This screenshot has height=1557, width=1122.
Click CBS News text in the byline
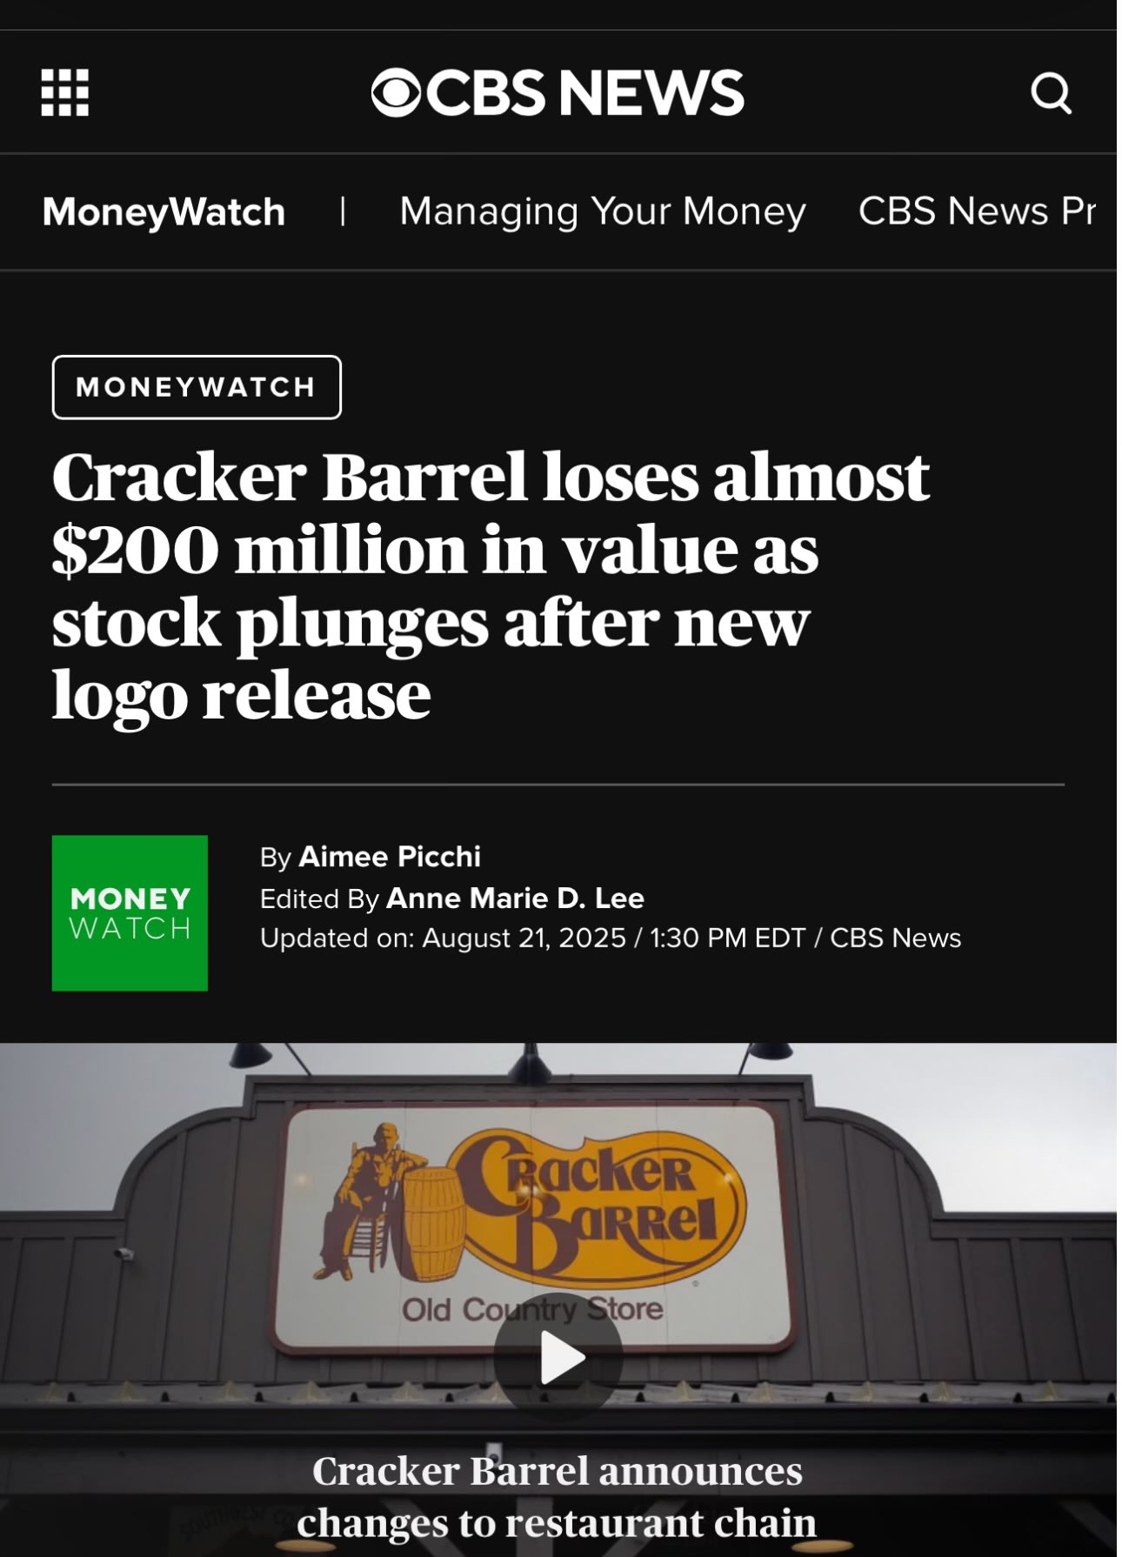(895, 938)
